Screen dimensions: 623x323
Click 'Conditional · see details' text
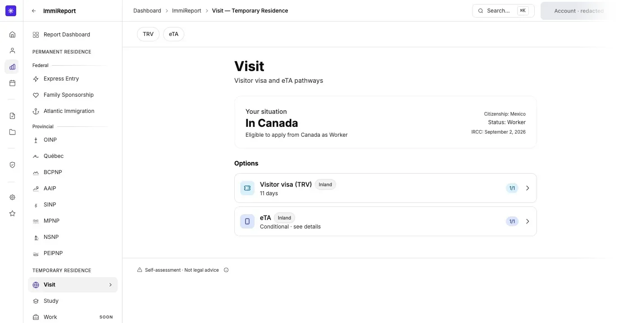coord(290,227)
